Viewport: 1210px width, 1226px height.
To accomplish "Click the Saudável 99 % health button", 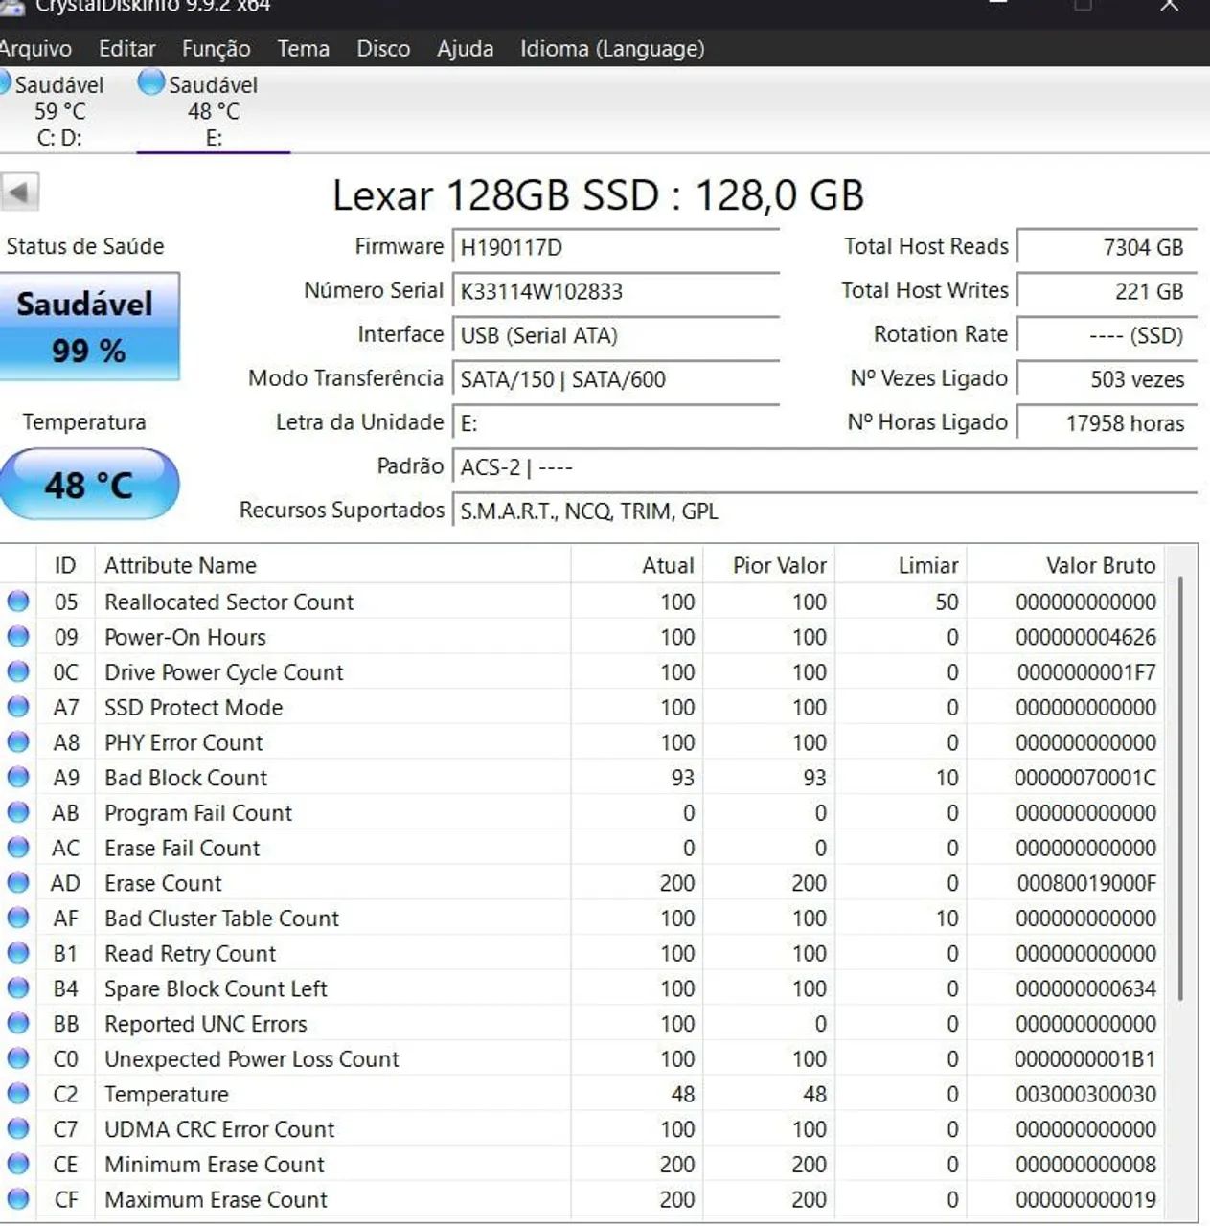I will click(x=88, y=327).
